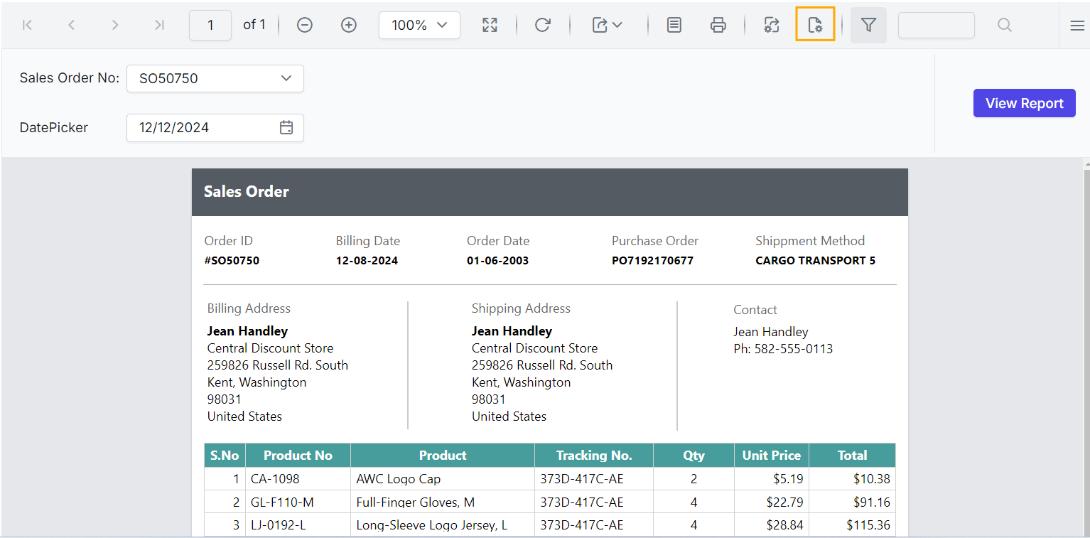The height and width of the screenshot is (538, 1090).
Task: Zoom out with the minus icon
Action: click(304, 24)
